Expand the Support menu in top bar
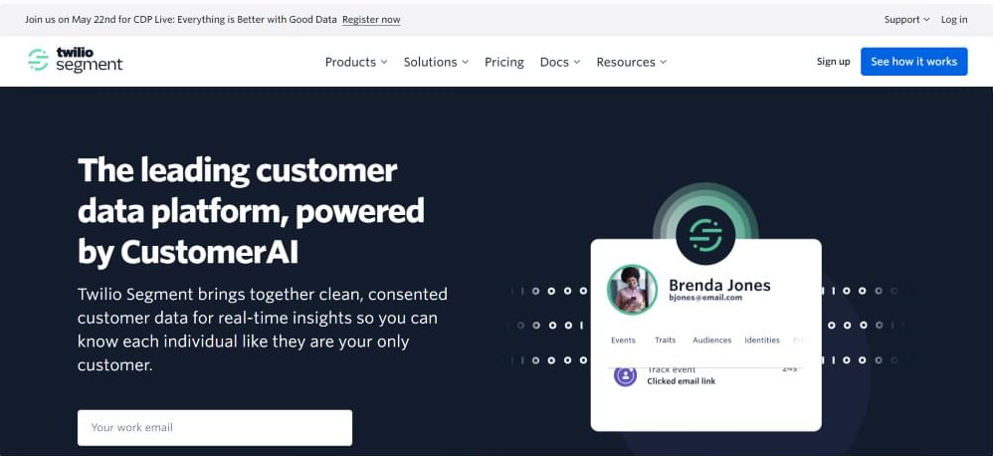The image size is (993, 456). [906, 19]
